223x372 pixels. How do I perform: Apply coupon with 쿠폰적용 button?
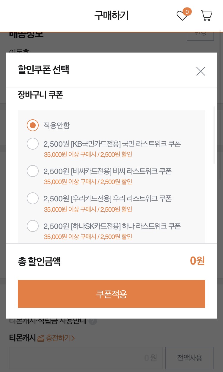111,294
